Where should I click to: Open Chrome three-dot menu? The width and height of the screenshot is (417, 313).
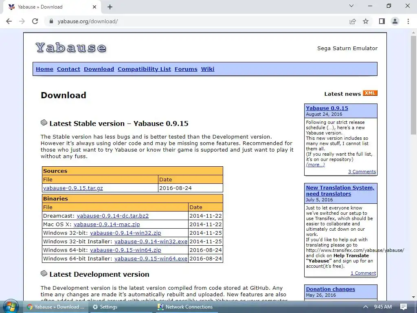click(x=408, y=21)
